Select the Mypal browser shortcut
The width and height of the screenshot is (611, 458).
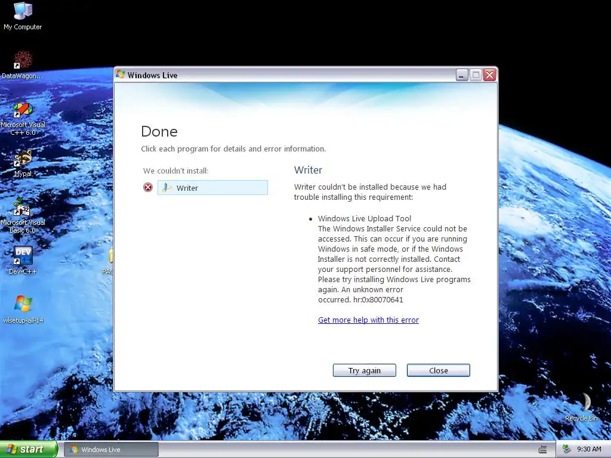[23, 163]
